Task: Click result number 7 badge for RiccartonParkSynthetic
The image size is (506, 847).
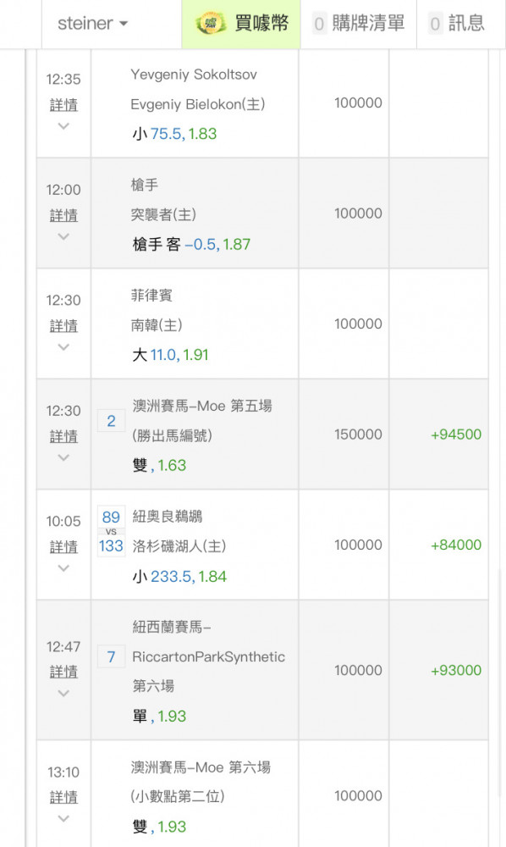Action: tap(111, 657)
